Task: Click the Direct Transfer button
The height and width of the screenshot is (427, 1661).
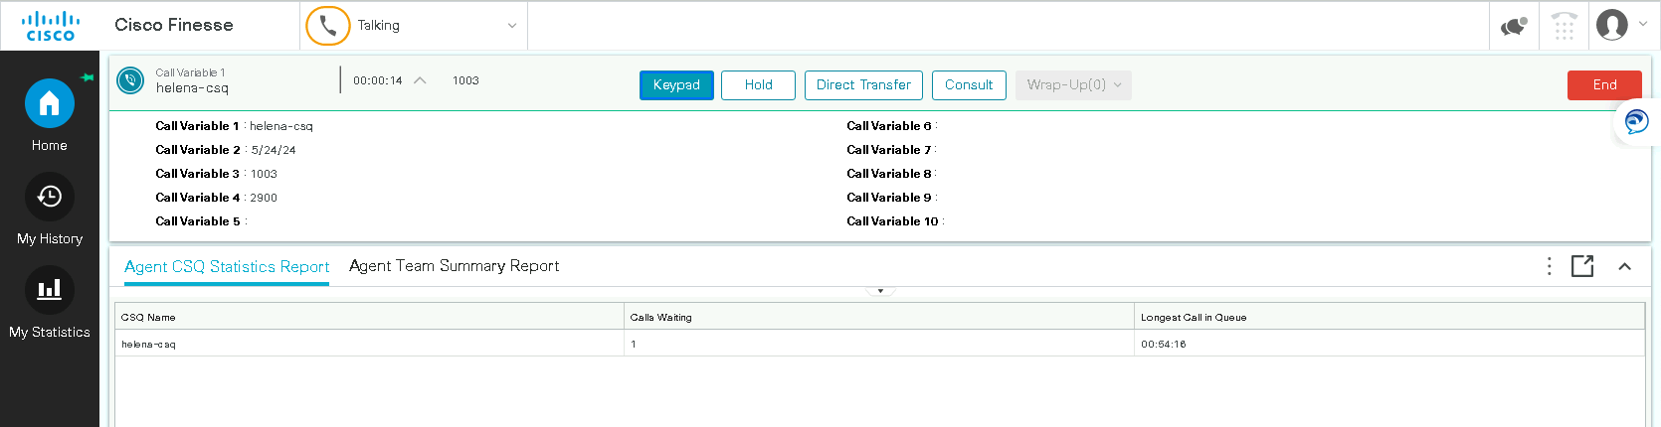Action: (x=863, y=85)
